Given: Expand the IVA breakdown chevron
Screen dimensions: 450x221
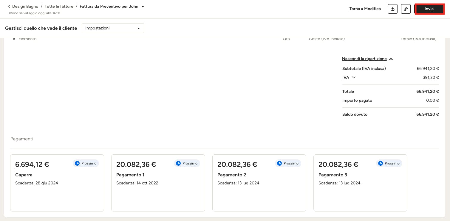Looking at the screenshot, I should (354, 77).
